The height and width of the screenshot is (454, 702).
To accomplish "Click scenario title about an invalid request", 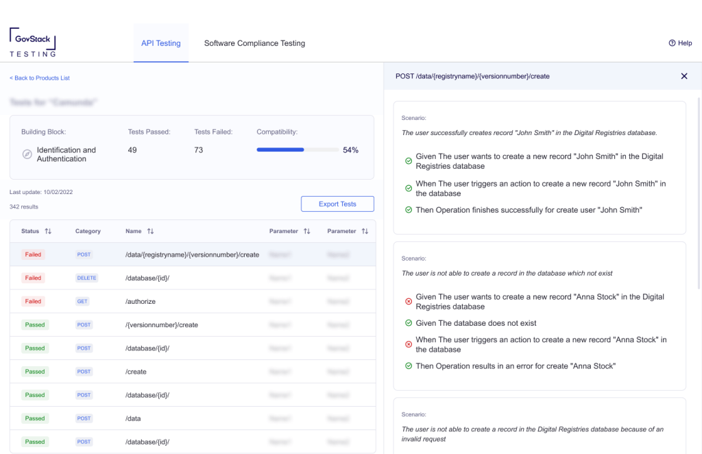I will pos(532,434).
